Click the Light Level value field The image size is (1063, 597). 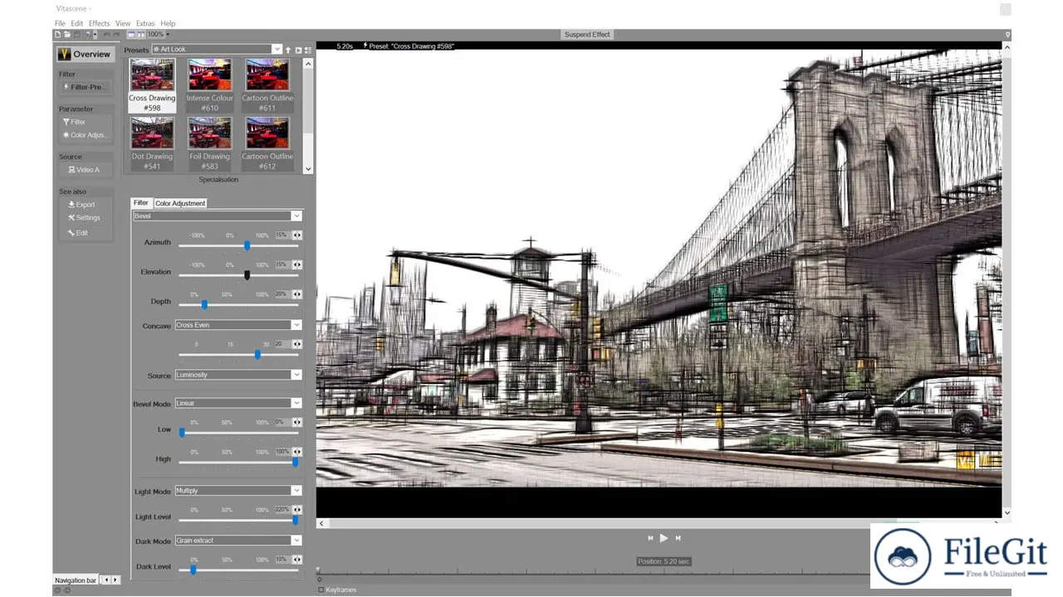coord(282,510)
